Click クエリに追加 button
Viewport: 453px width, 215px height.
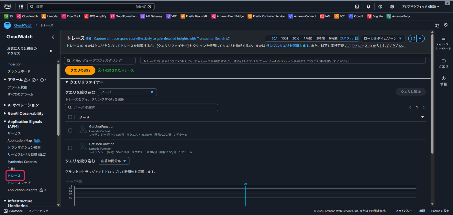point(411,92)
